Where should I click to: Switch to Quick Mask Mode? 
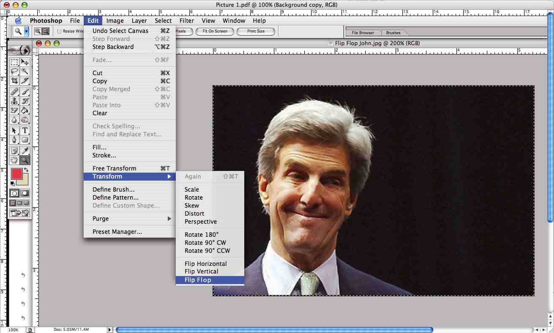click(x=25, y=193)
